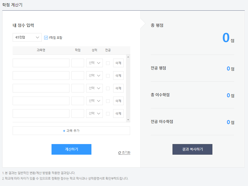Screen dimensions: 248x186
Task: Click the 성적 column header
Action: pyautogui.click(x=94, y=50)
